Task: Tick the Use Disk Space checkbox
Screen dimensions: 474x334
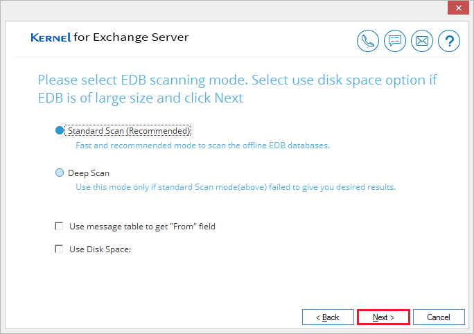Action: coord(59,249)
